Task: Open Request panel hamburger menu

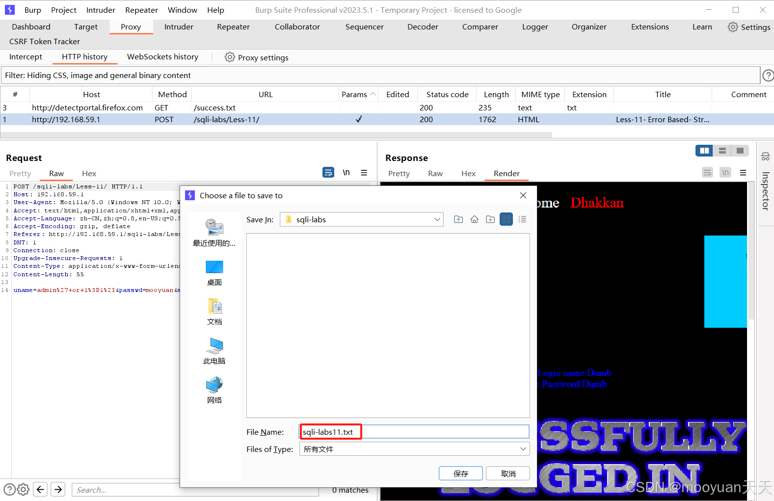Action: [x=364, y=172]
